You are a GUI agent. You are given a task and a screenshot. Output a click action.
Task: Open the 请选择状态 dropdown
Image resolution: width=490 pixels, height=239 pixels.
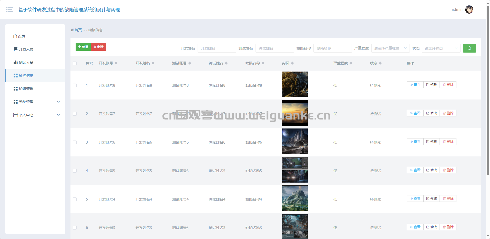pos(441,48)
